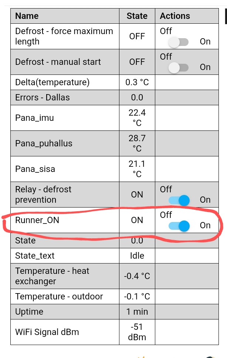Select the Pana_imu row label
The width and height of the screenshot is (227, 358).
point(34,118)
